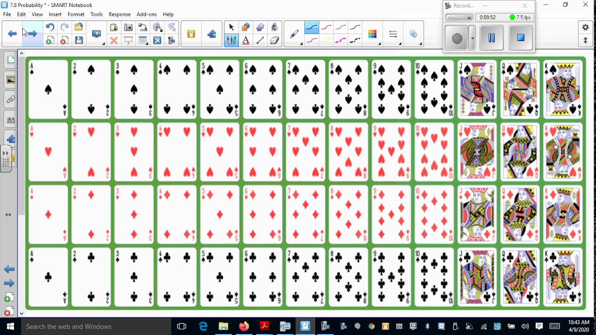Select the Line tool

[260, 40]
